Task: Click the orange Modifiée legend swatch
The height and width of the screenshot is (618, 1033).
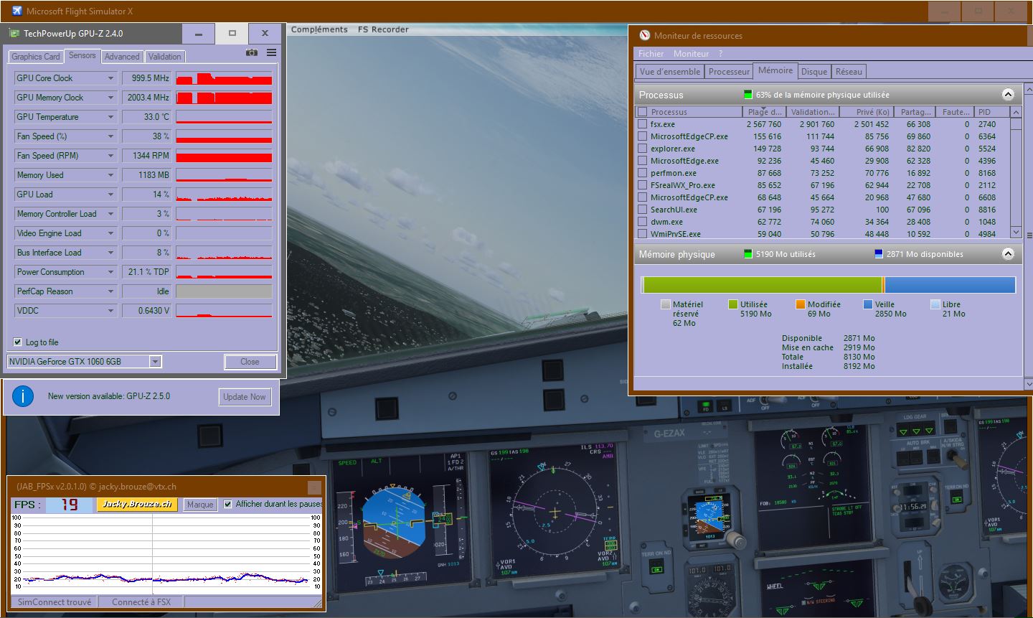Action: coord(801,304)
